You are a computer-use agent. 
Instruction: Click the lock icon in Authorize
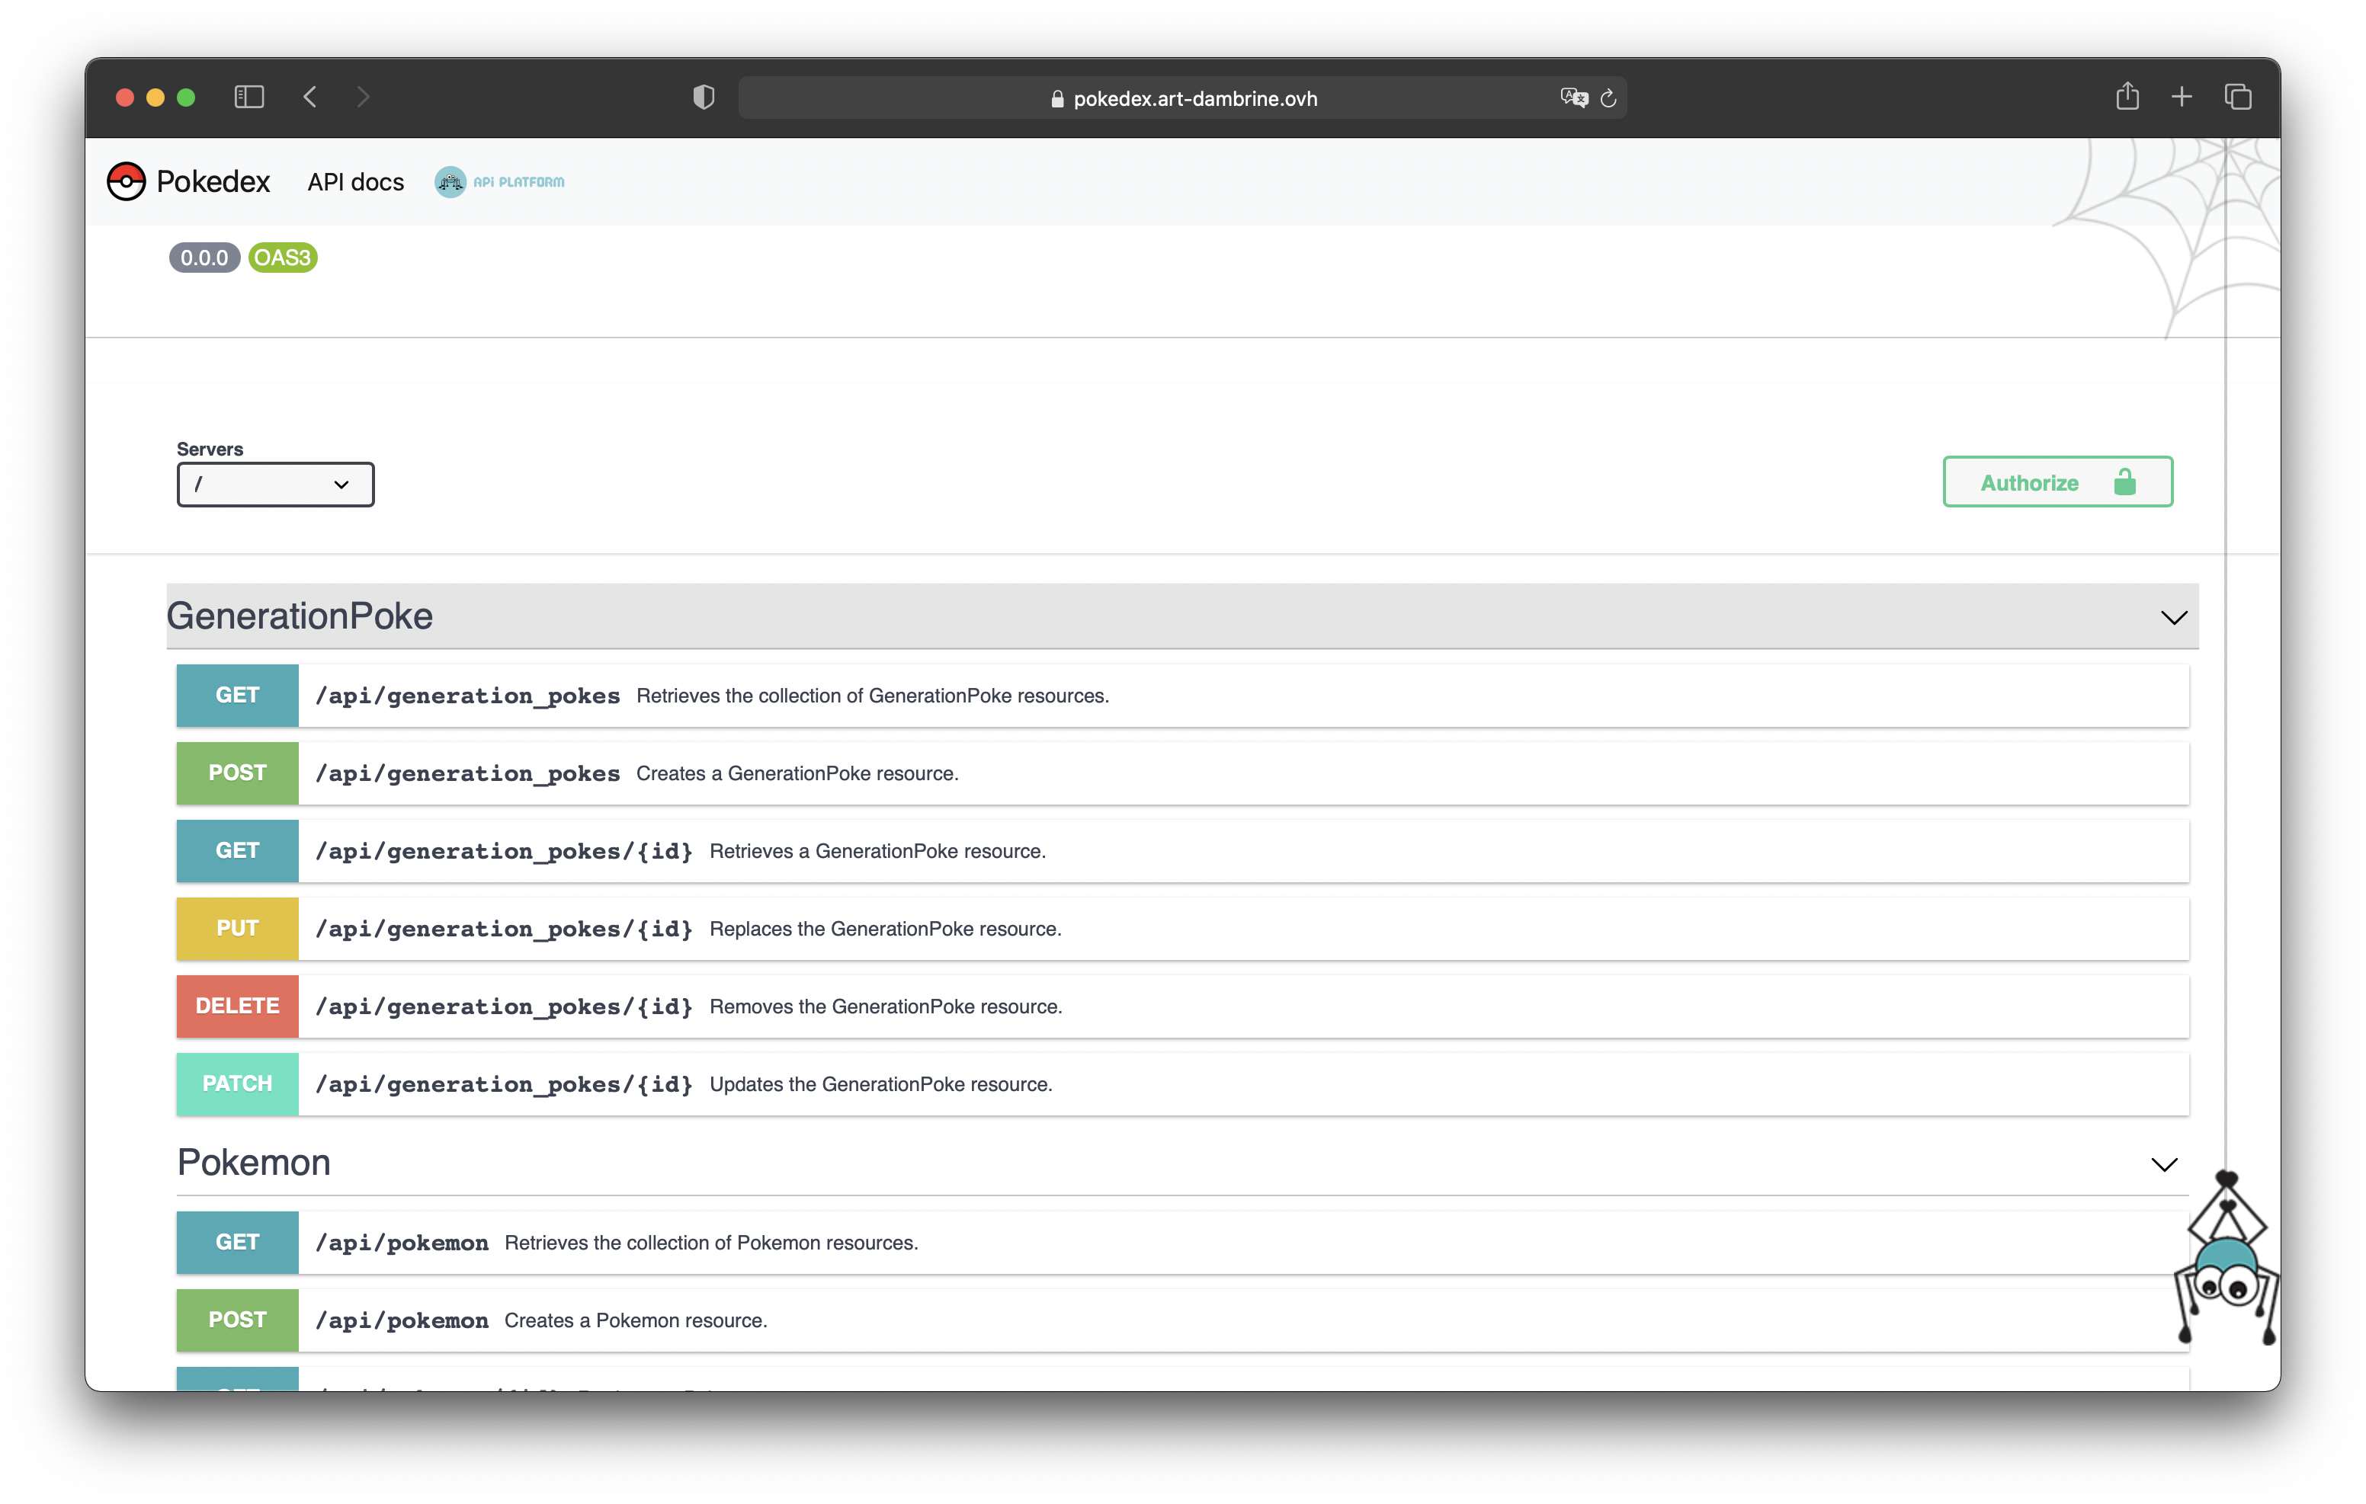[x=2125, y=482]
